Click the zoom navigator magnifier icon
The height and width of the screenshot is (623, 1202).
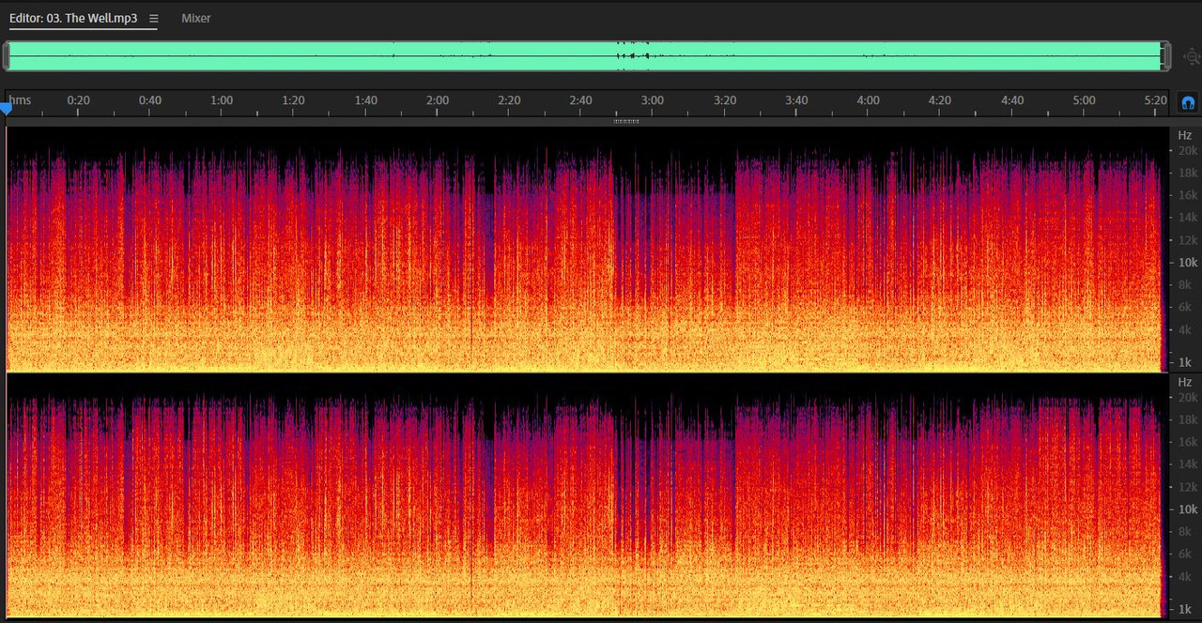click(1191, 56)
